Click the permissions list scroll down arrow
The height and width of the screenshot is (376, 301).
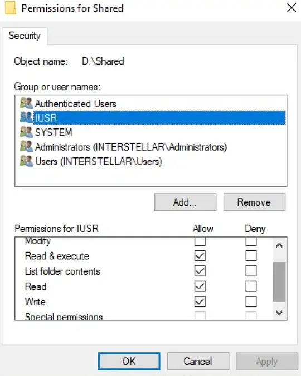pos(279,313)
